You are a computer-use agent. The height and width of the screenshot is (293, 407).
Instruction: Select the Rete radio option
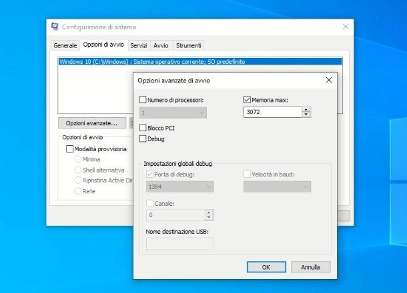click(77, 191)
